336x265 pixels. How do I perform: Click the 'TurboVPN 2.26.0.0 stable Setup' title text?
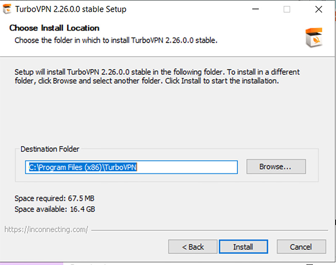tap(71, 9)
